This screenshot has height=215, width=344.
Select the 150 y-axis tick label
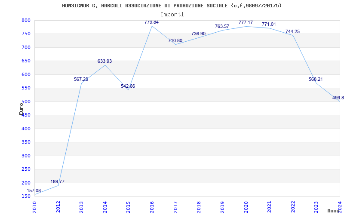pos(26,196)
